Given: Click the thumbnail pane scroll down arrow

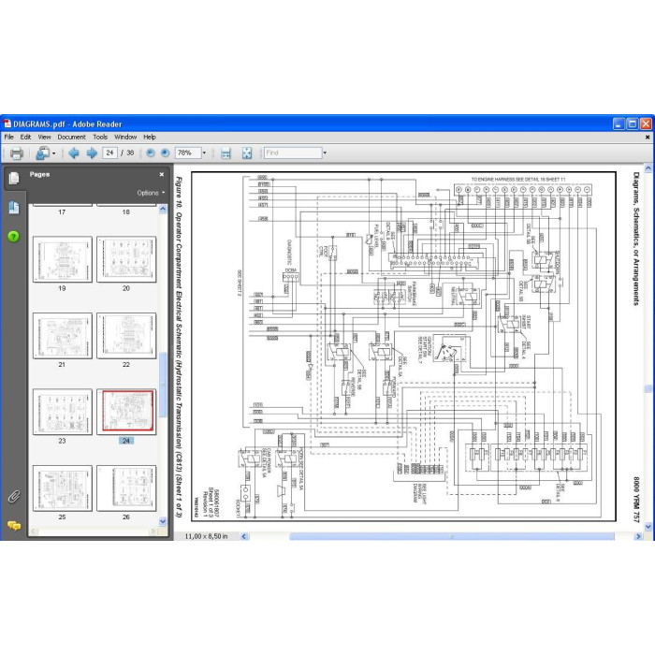Looking at the screenshot, I should tap(163, 521).
